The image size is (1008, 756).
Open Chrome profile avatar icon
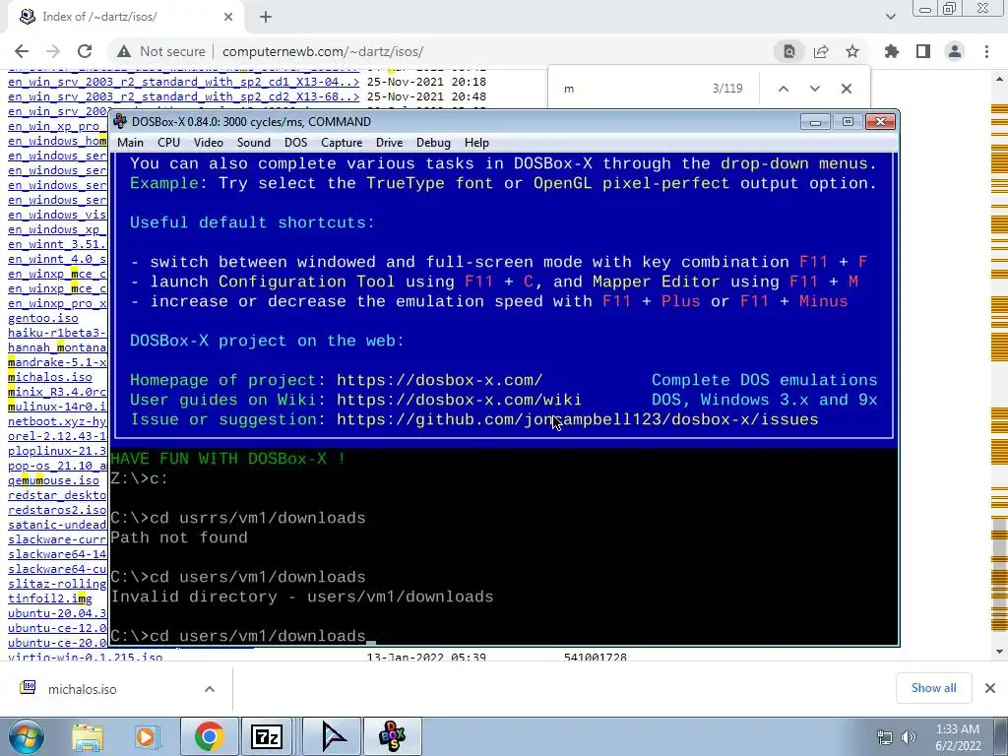pyautogui.click(x=955, y=51)
